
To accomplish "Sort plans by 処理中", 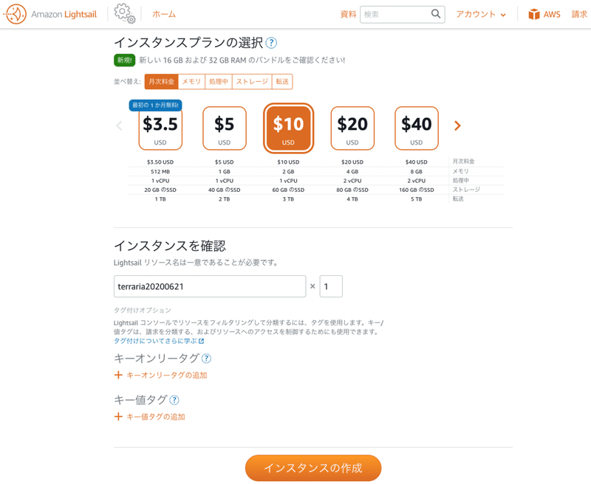I will [x=219, y=81].
